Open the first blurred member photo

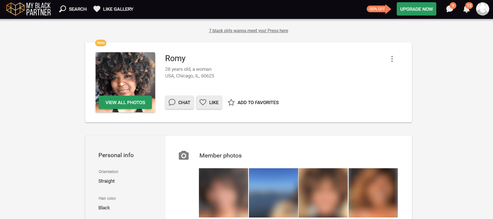(x=223, y=193)
